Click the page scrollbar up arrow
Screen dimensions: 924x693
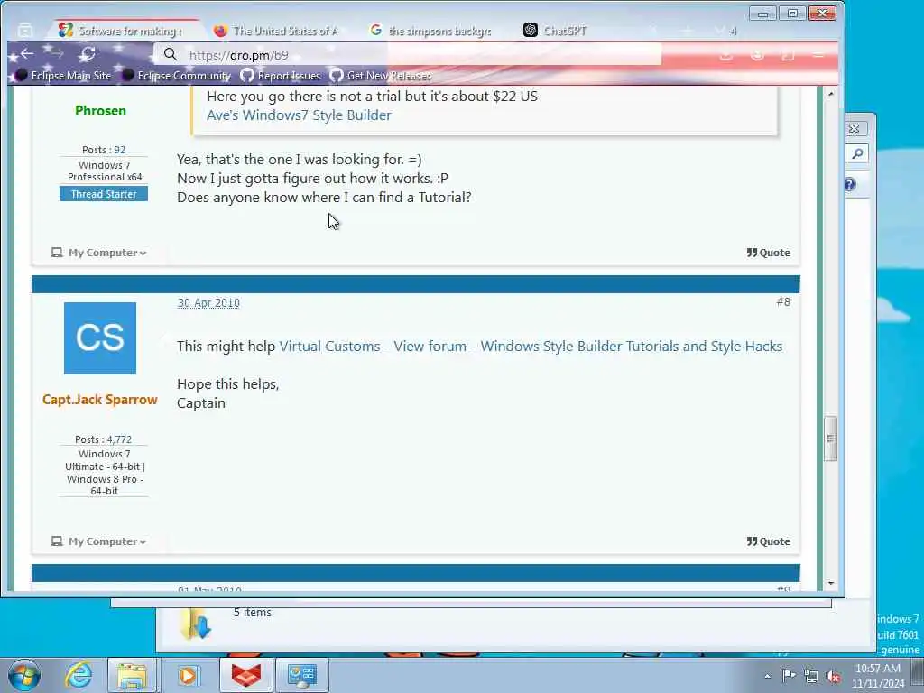coord(831,94)
